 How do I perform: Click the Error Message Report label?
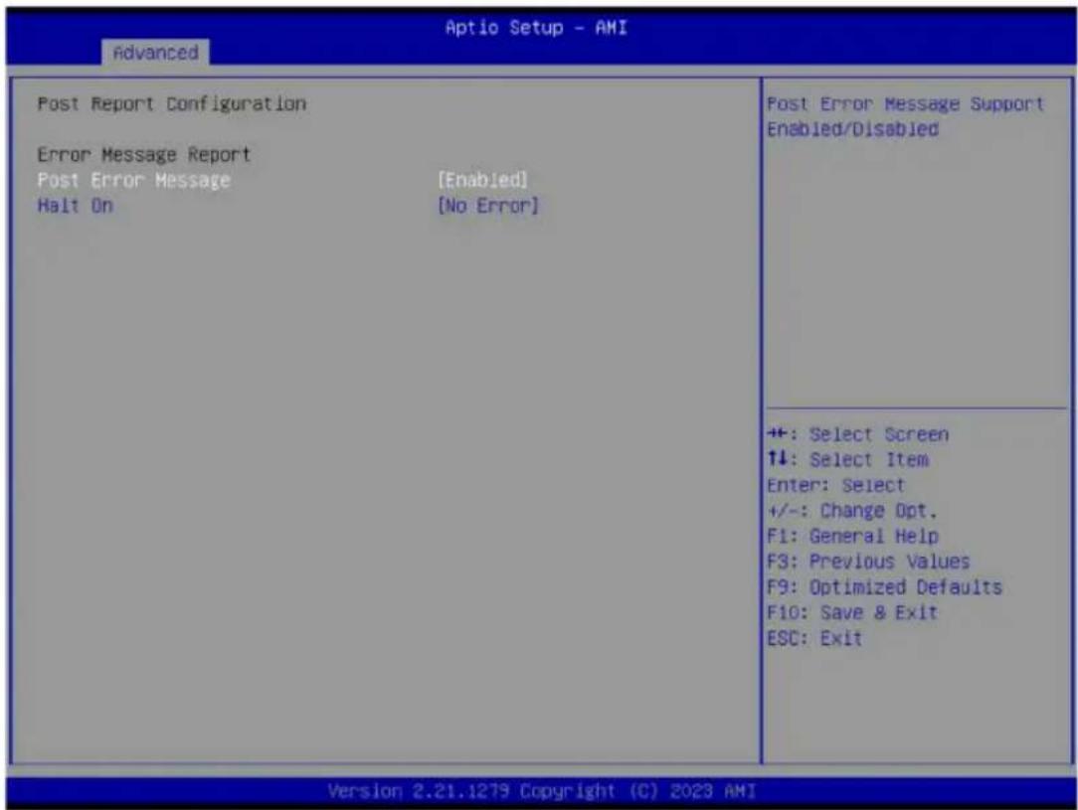143,155
